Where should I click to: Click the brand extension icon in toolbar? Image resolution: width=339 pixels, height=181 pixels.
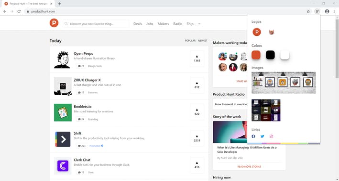coord(317,11)
